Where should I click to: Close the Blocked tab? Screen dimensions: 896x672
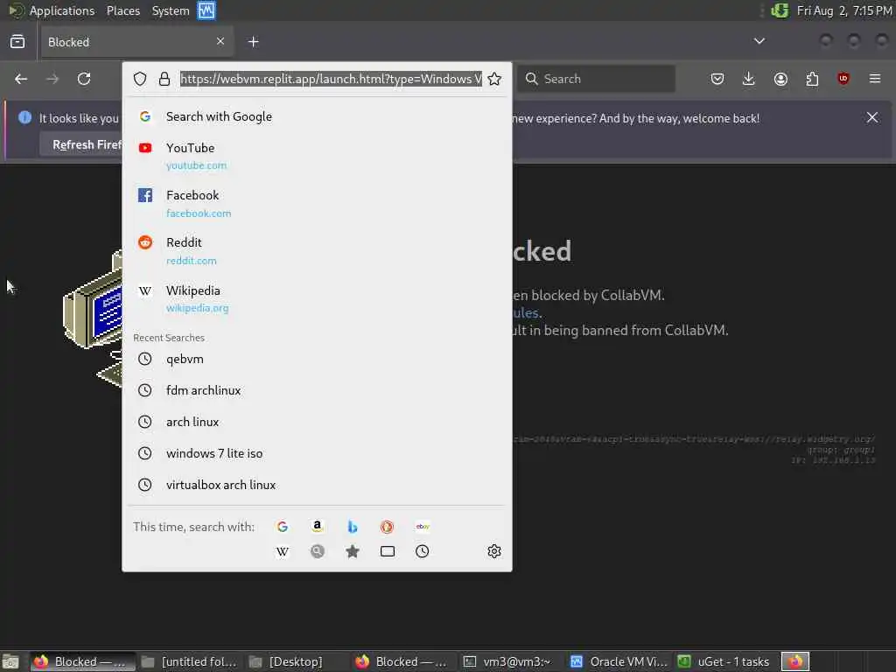(220, 41)
